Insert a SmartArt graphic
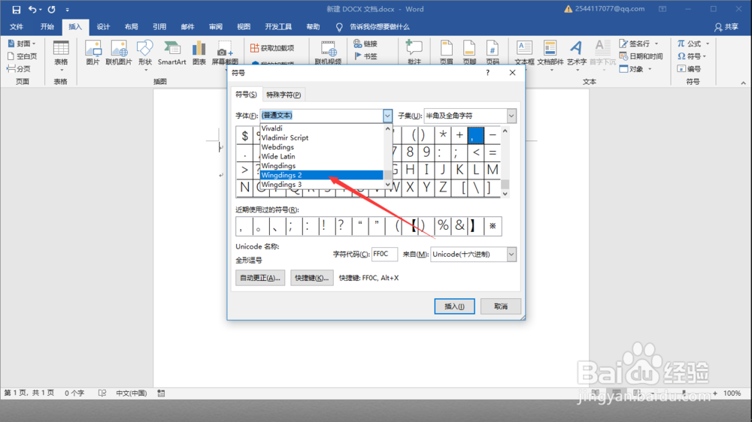Screen dimensions: 752x422 [x=171, y=53]
